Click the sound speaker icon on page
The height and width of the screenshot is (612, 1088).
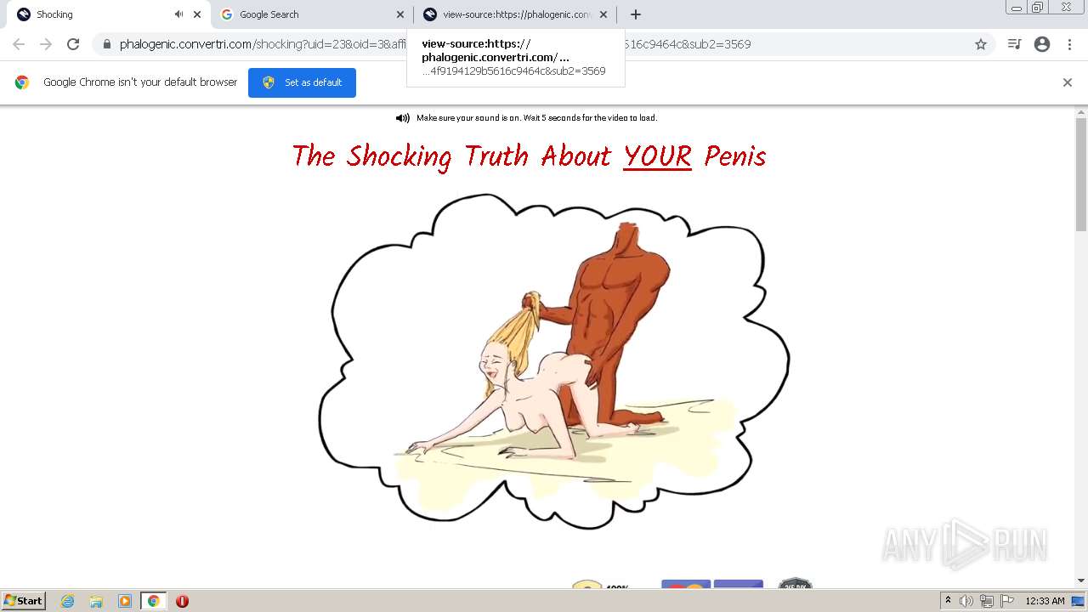click(403, 118)
